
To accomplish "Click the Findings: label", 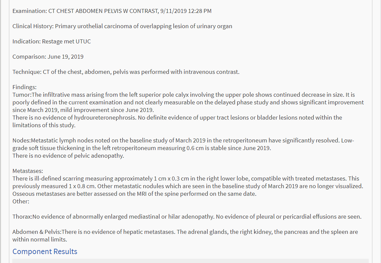I will coord(25,87).
